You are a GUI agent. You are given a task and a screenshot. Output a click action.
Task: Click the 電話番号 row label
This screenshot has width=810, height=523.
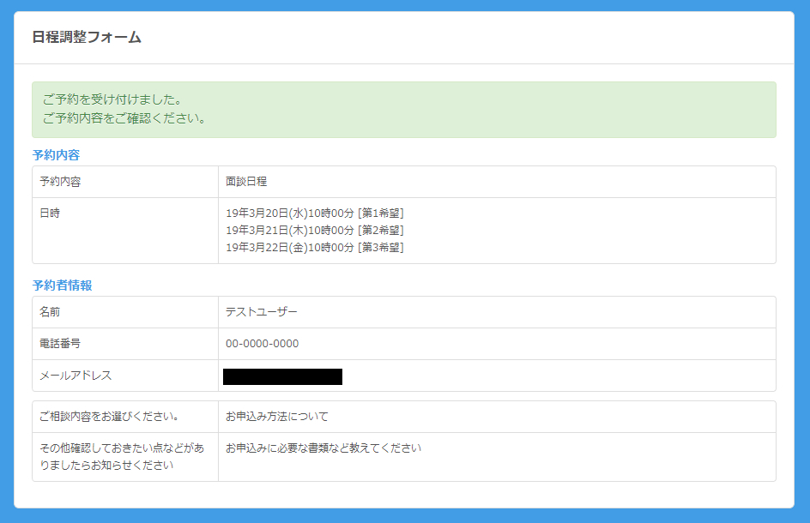click(x=60, y=344)
